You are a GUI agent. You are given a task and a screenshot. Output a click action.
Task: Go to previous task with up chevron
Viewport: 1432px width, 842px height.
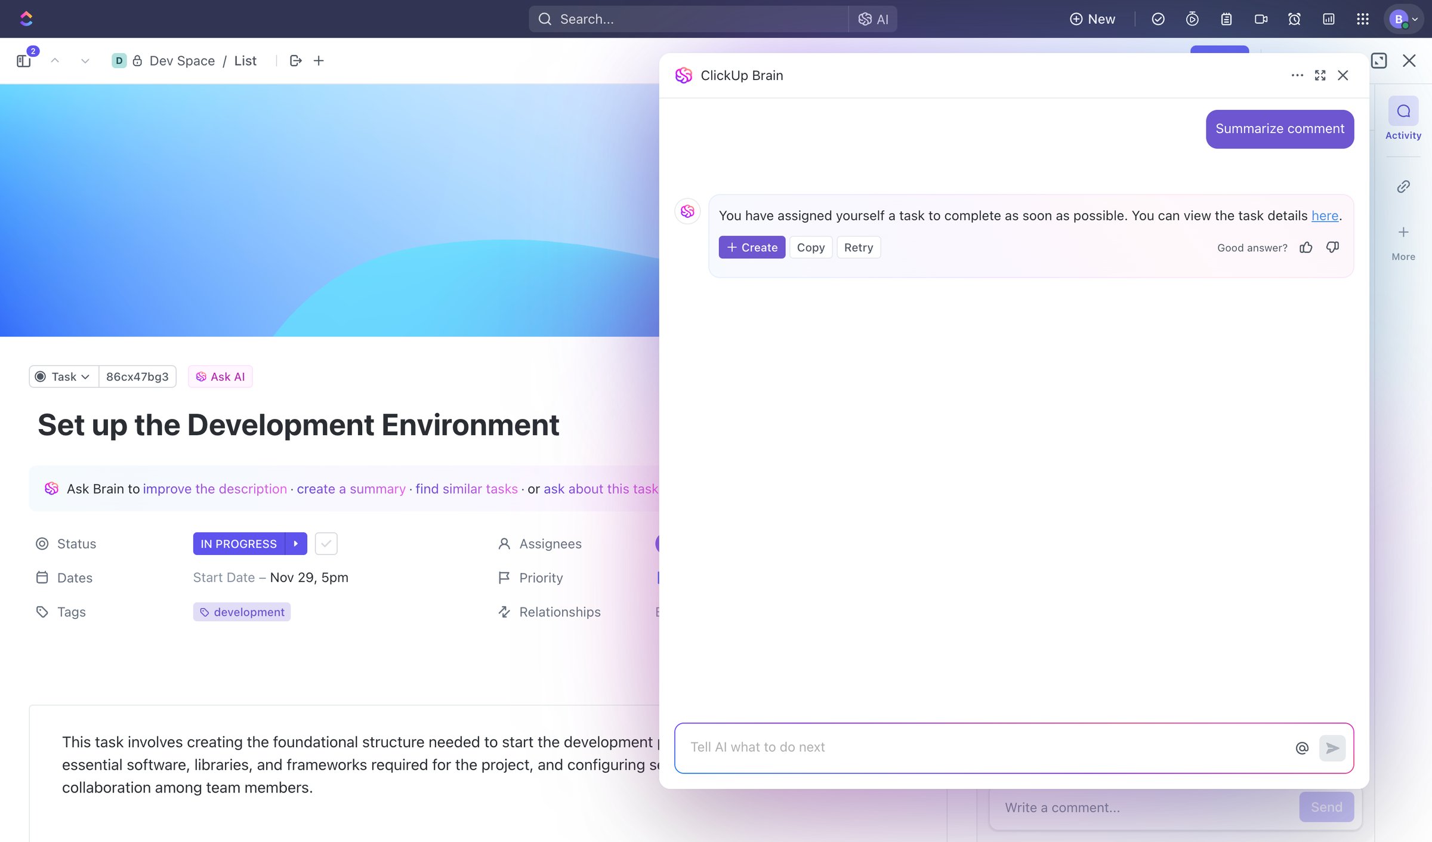click(x=55, y=60)
